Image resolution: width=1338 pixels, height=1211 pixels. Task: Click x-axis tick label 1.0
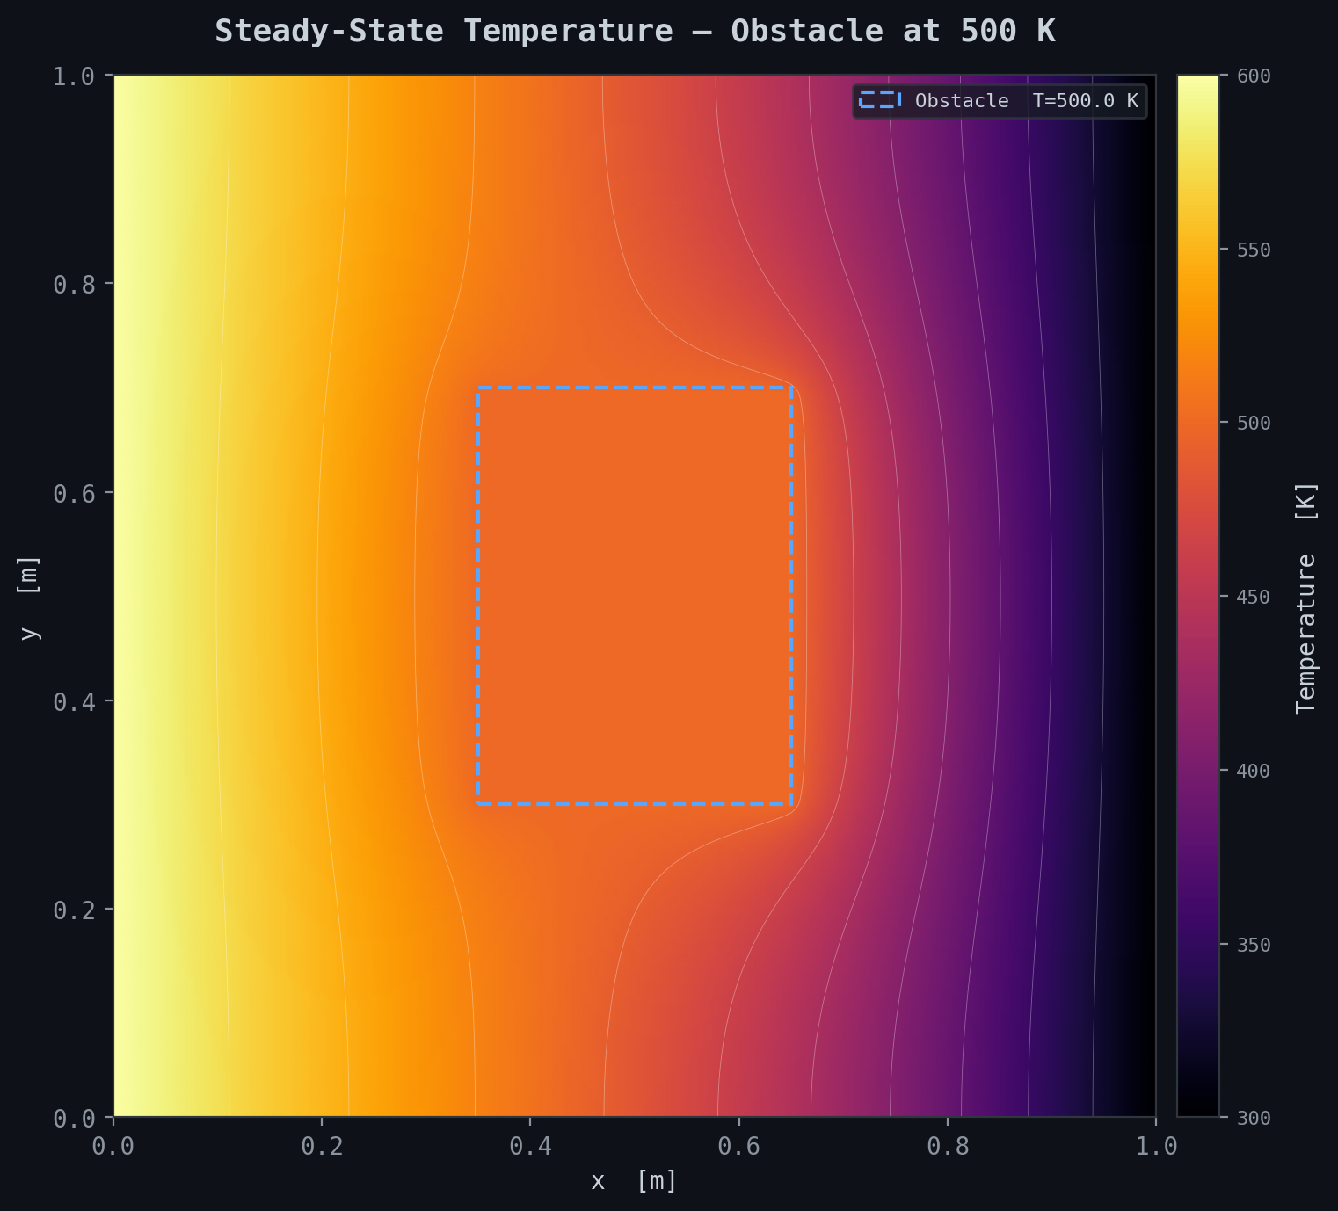1156,1146
